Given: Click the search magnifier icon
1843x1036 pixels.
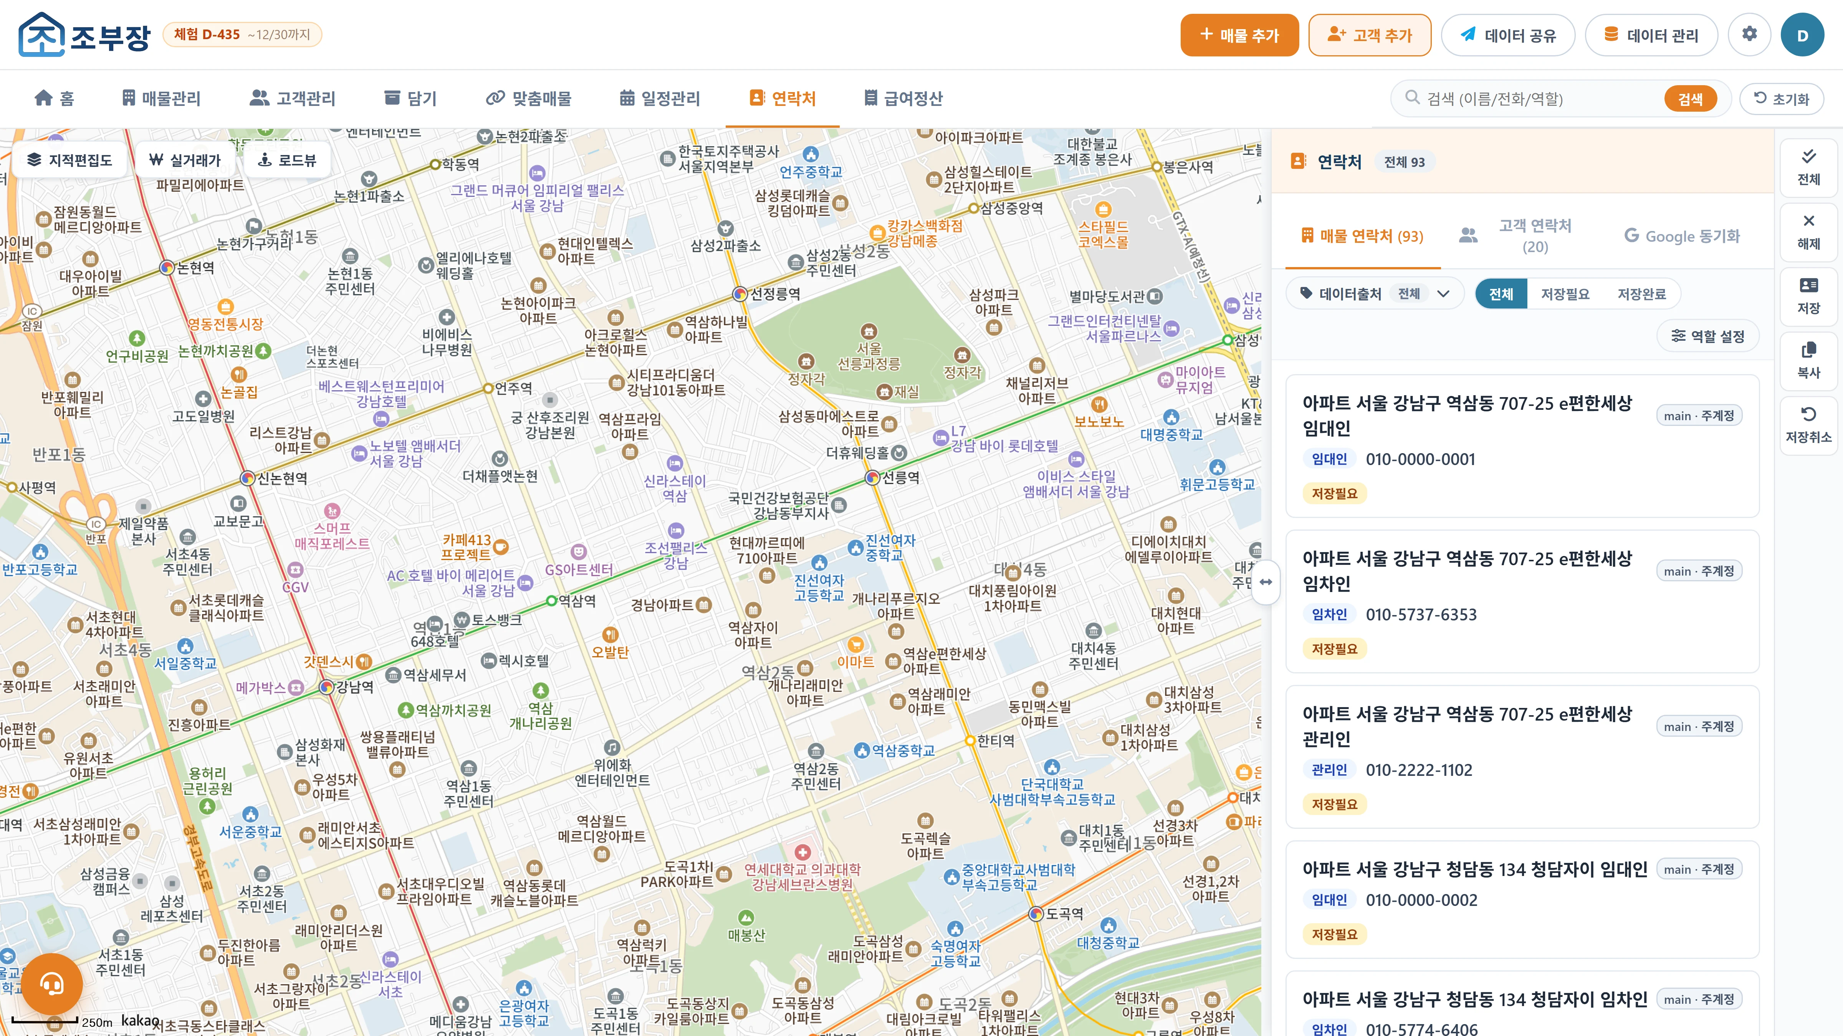Looking at the screenshot, I should click(1411, 97).
